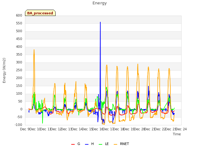200x150 pixels.
Task: Click the green LE legend swatch
Action: coord(101,144)
